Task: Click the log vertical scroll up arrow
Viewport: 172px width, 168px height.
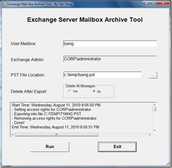Action: click(155, 105)
